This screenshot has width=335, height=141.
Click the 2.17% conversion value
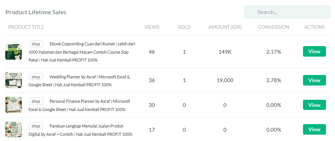tap(274, 52)
